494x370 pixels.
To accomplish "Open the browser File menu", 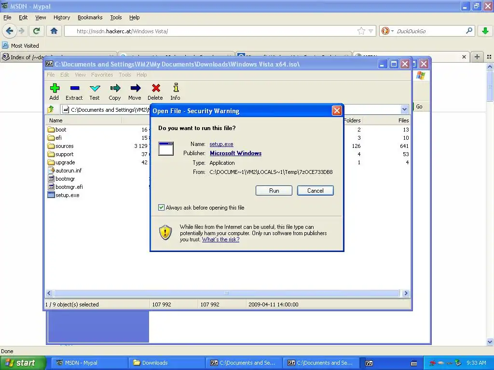I will [x=7, y=17].
